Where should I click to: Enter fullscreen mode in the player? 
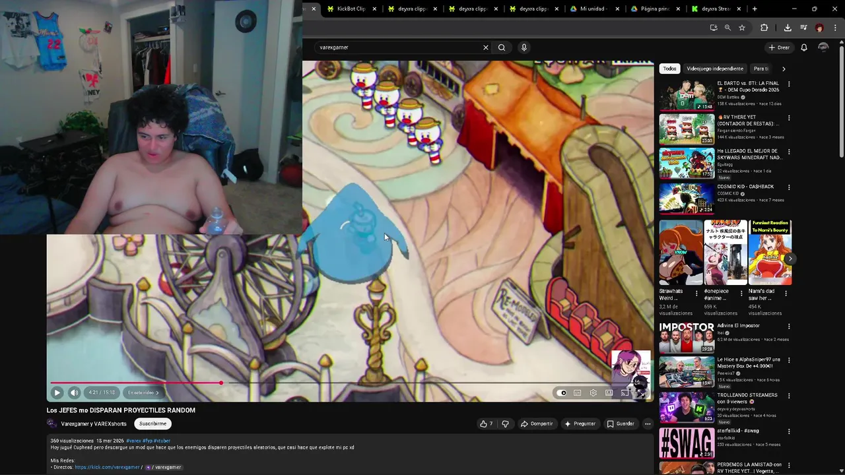[x=641, y=393]
